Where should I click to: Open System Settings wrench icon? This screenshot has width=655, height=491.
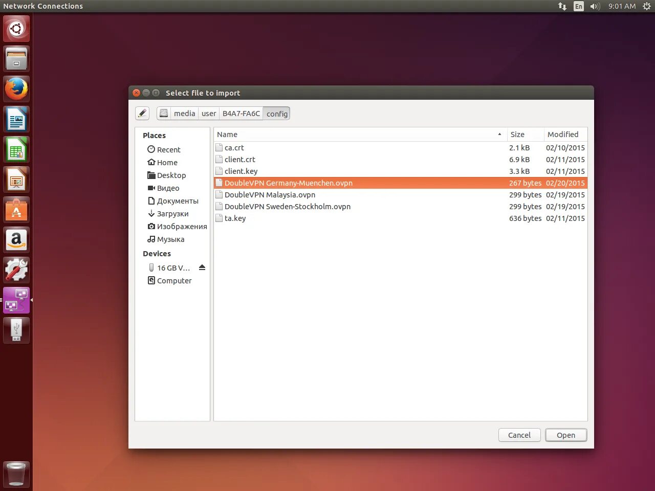[x=16, y=270]
